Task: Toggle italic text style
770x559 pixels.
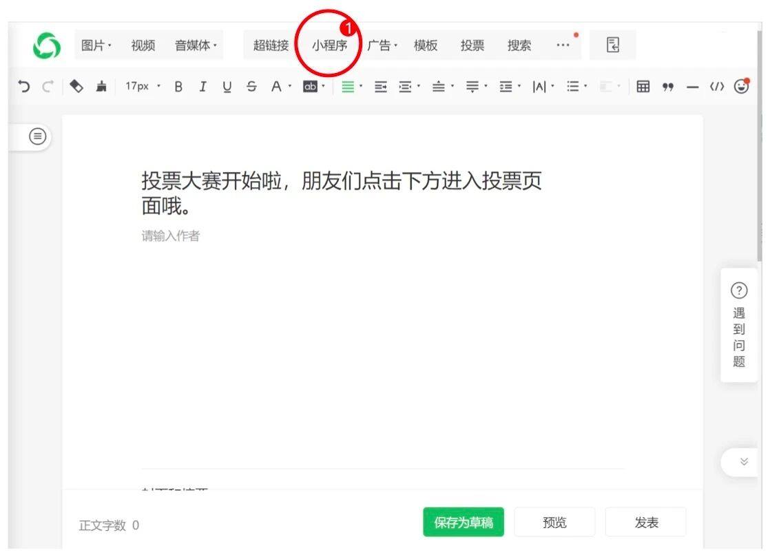Action: coord(202,87)
